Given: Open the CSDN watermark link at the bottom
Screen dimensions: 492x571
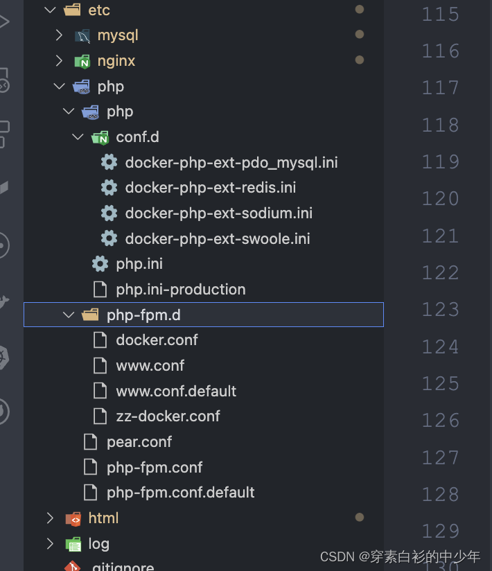Looking at the screenshot, I should pyautogui.click(x=398, y=556).
